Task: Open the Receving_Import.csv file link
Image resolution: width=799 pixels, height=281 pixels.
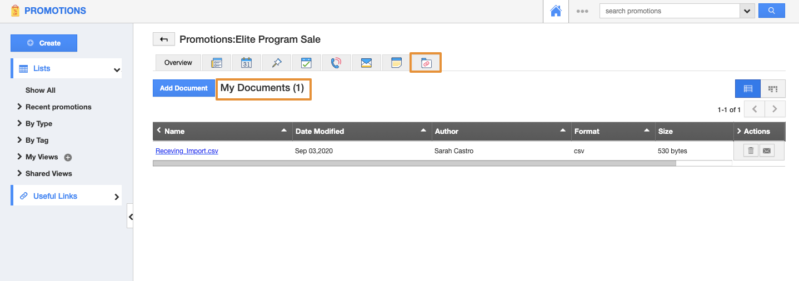Action: [x=187, y=151]
